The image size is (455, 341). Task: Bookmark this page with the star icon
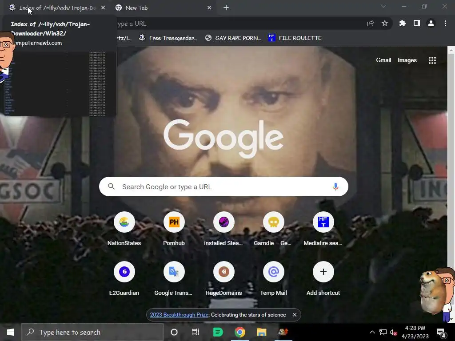[x=385, y=23]
